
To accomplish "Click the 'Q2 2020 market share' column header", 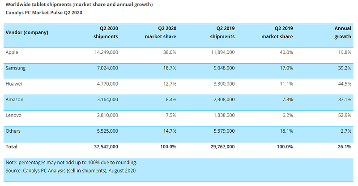I will (x=161, y=32).
